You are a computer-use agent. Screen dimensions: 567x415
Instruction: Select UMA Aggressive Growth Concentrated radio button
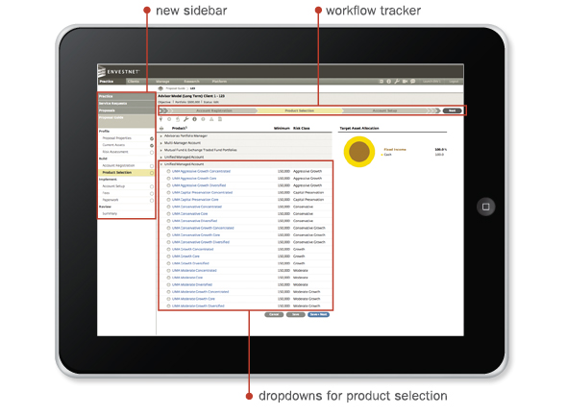(168, 171)
